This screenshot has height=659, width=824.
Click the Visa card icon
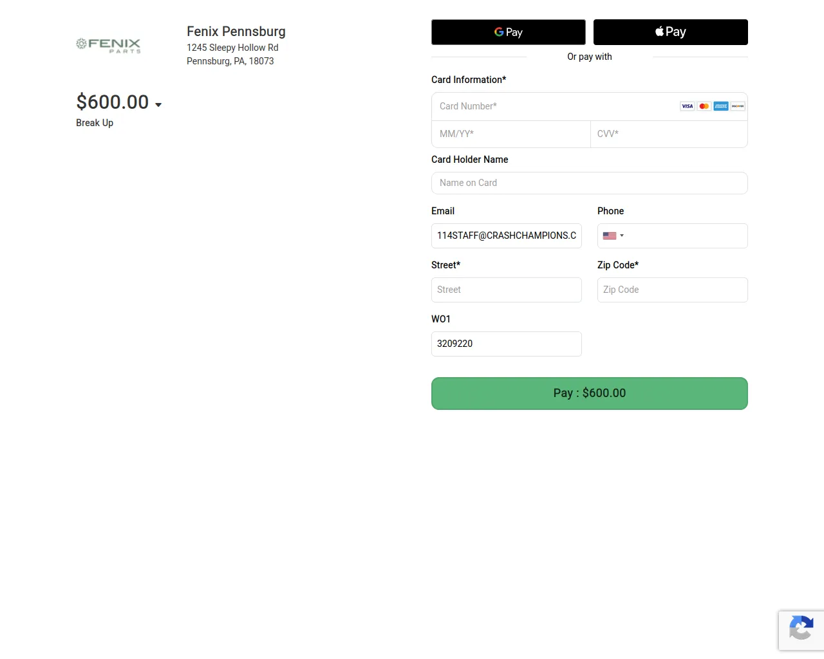687,106
